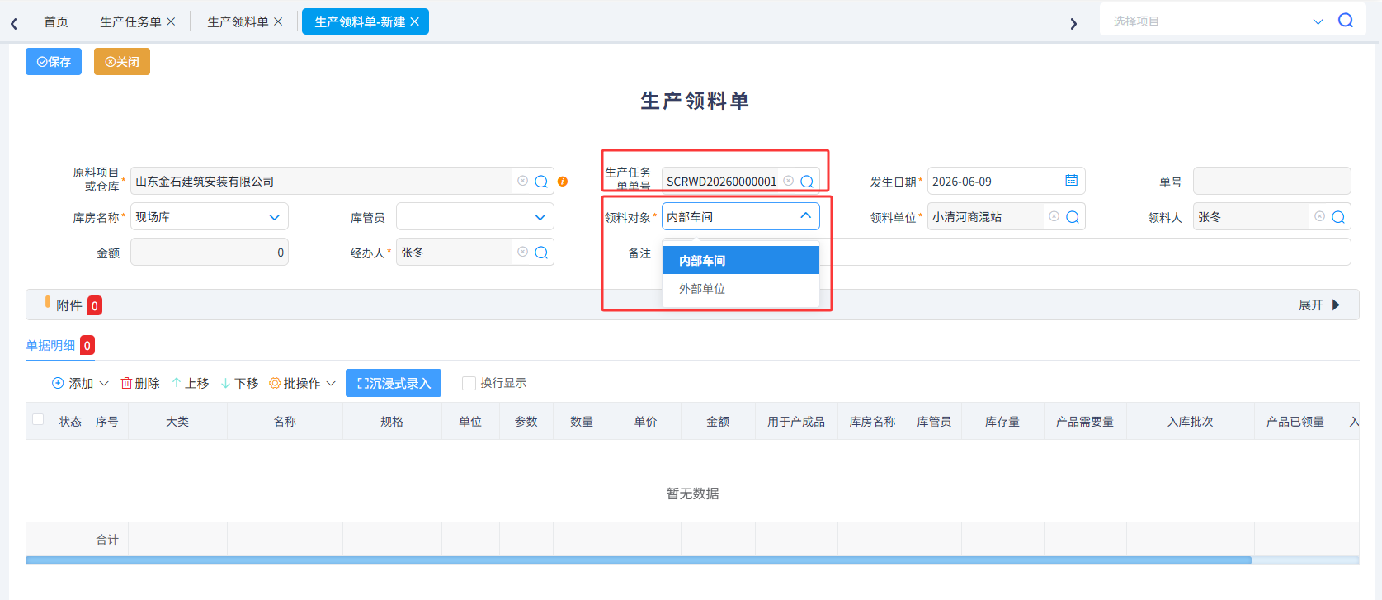Image resolution: width=1382 pixels, height=600 pixels.
Task: Expand the 附件 section via 展开
Action: pyautogui.click(x=1319, y=305)
